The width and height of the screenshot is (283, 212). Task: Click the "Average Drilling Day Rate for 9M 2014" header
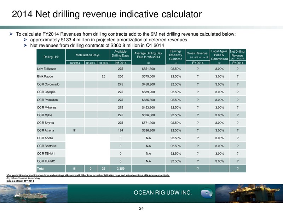point(148,57)
